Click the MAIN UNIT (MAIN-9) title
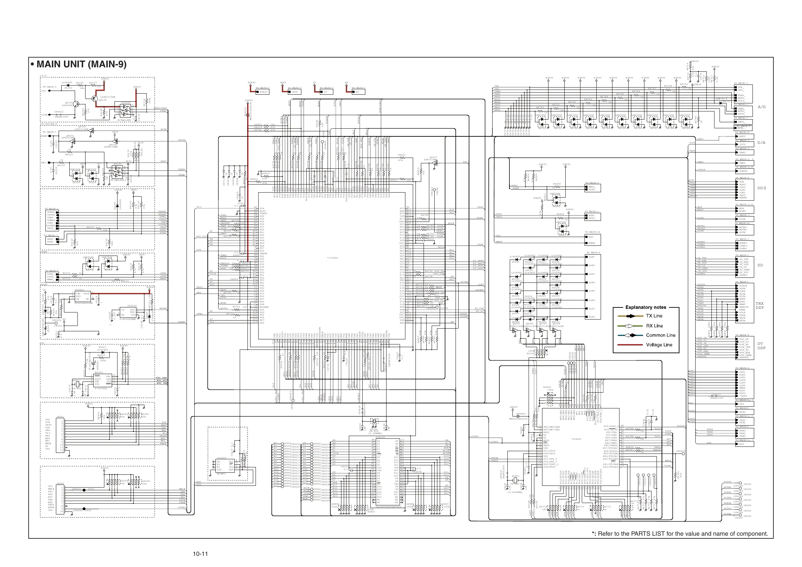The image size is (802, 567). (x=81, y=64)
